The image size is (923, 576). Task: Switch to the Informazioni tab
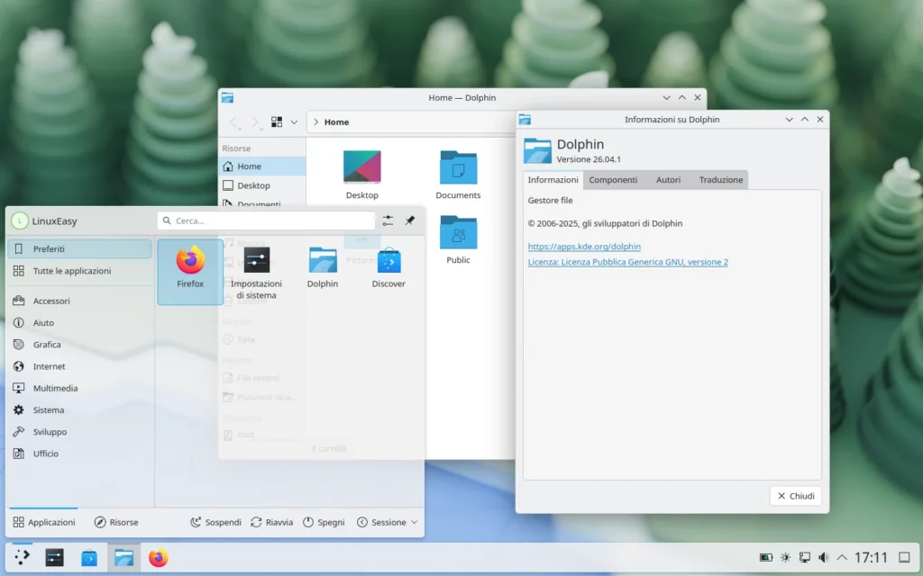pos(553,180)
